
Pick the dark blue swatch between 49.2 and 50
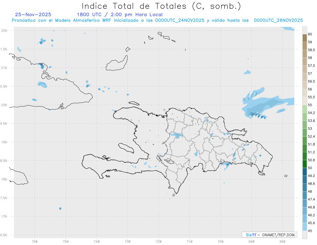[x=305, y=172]
